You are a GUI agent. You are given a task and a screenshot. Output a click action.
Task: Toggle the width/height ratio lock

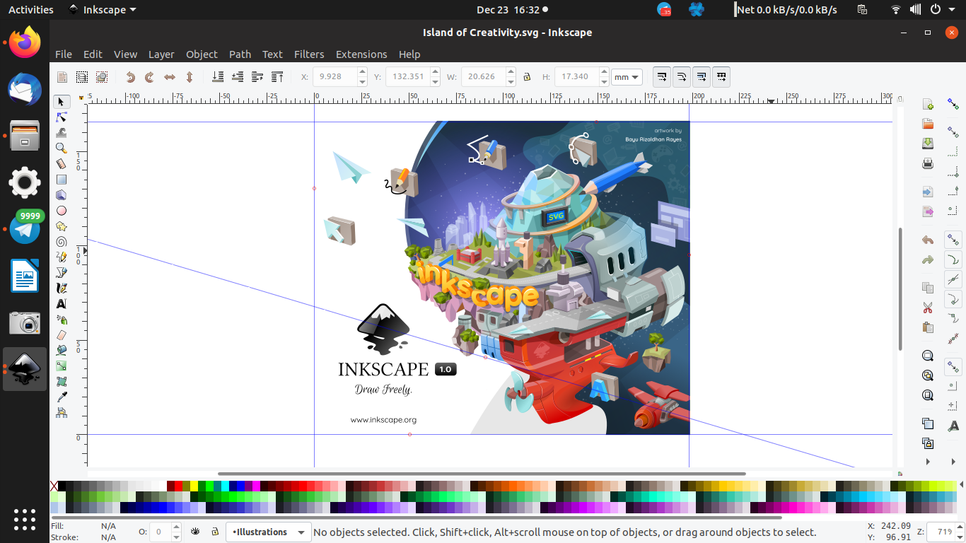[x=527, y=76]
